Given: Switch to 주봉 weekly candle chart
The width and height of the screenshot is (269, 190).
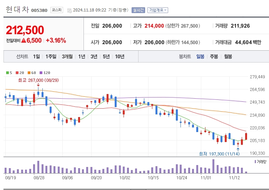Looking at the screenshot, I should click(214, 56).
